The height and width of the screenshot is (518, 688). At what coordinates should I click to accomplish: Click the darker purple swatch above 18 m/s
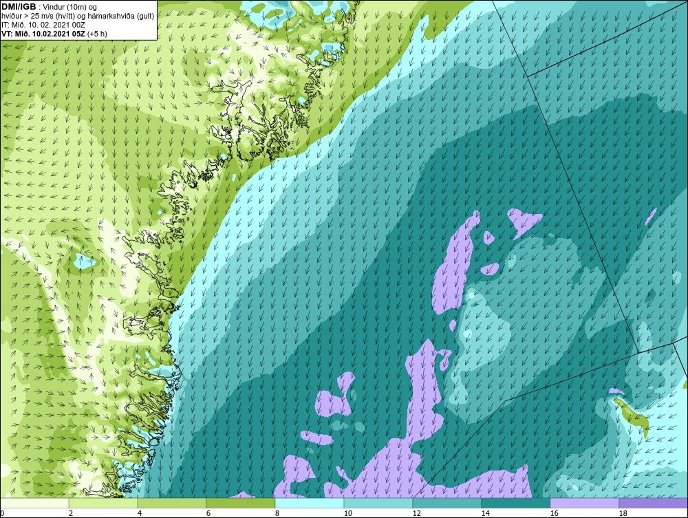[x=654, y=503]
